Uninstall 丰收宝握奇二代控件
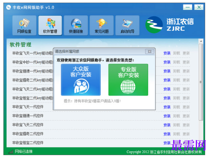 [176, 134]
